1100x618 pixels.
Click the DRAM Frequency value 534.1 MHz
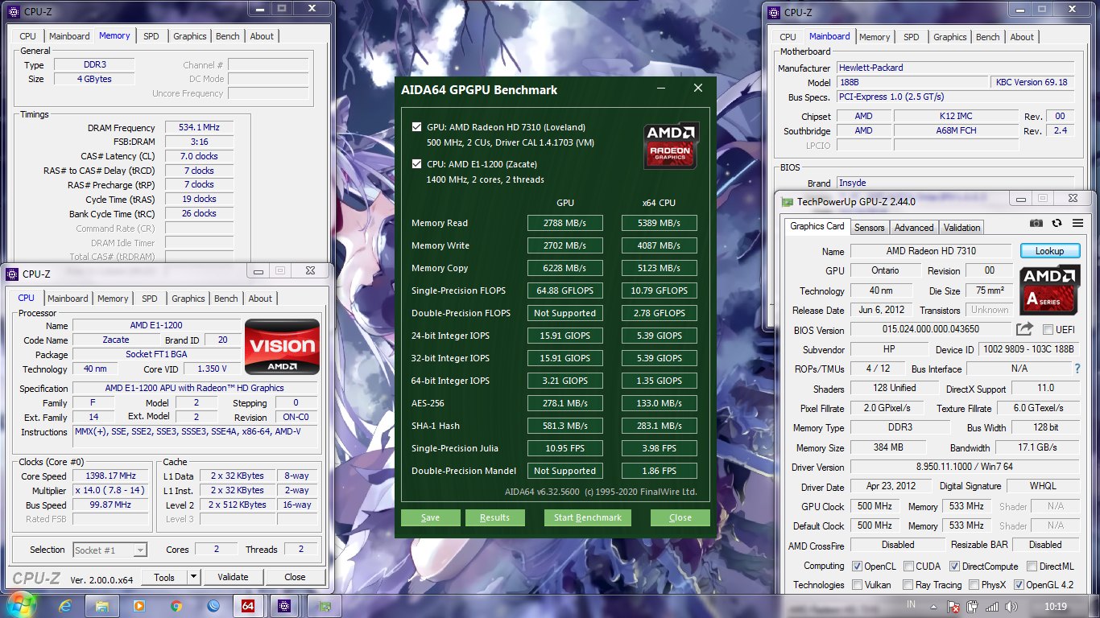199,128
